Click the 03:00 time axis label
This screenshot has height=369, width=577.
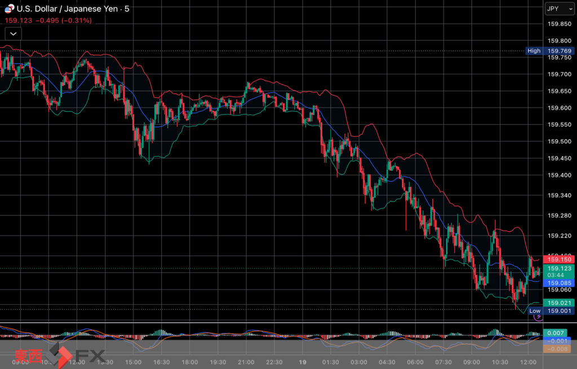pyautogui.click(x=359, y=362)
